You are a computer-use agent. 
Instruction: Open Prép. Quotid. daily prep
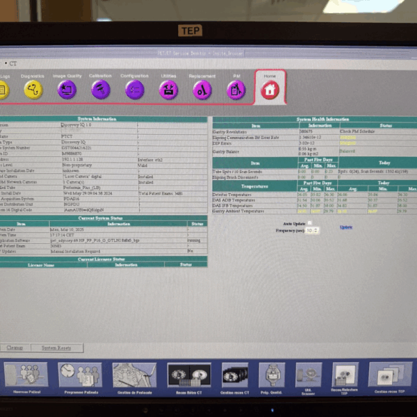click(x=272, y=375)
